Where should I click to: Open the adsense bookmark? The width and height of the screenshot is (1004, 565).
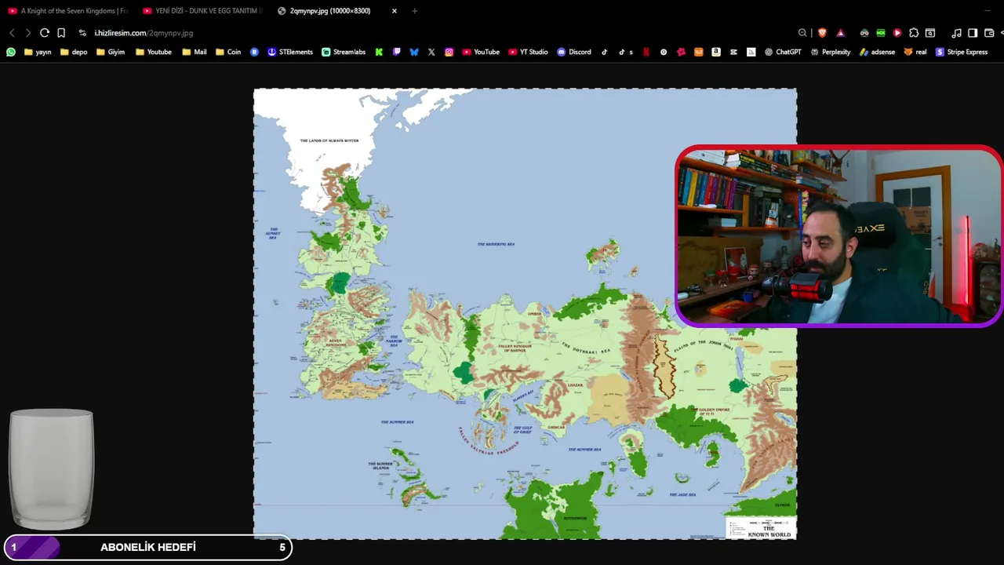tap(877, 52)
